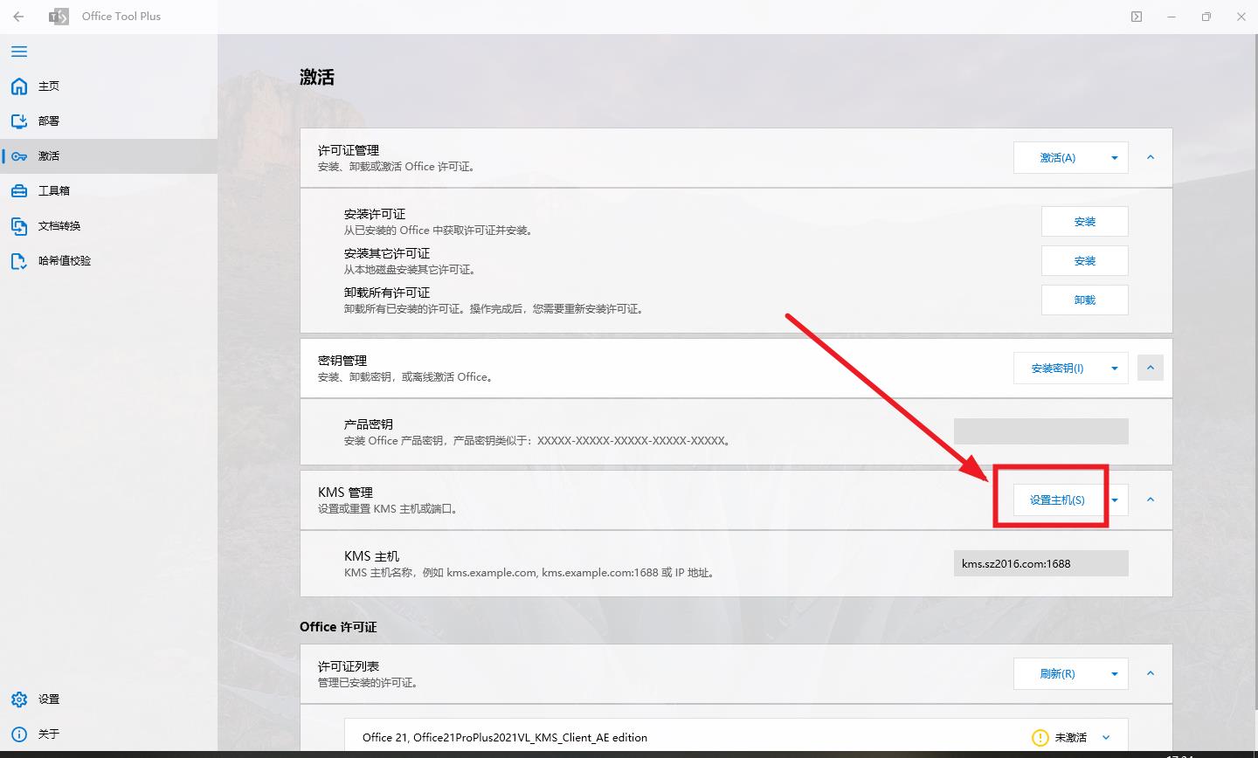Open the 设置主机(S) dropdown arrow
This screenshot has width=1258, height=758.
pos(1116,499)
